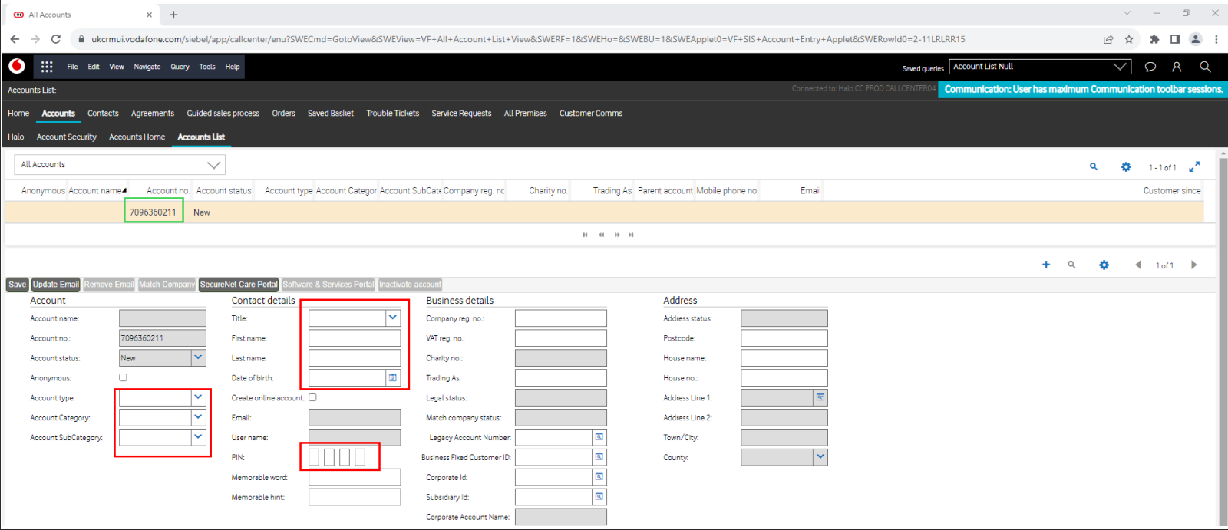The height and width of the screenshot is (530, 1228).
Task: Open account number 7096360211 link
Action: (153, 212)
